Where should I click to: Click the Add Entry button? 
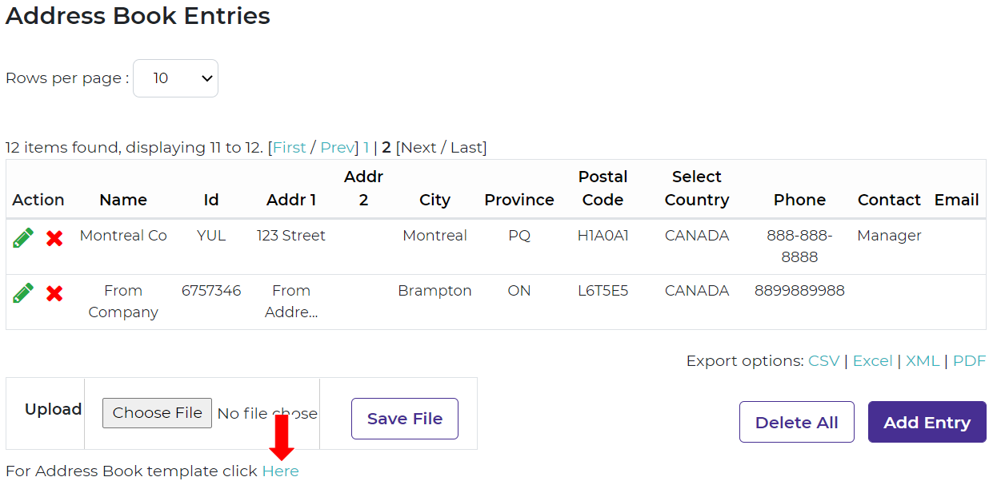927,423
